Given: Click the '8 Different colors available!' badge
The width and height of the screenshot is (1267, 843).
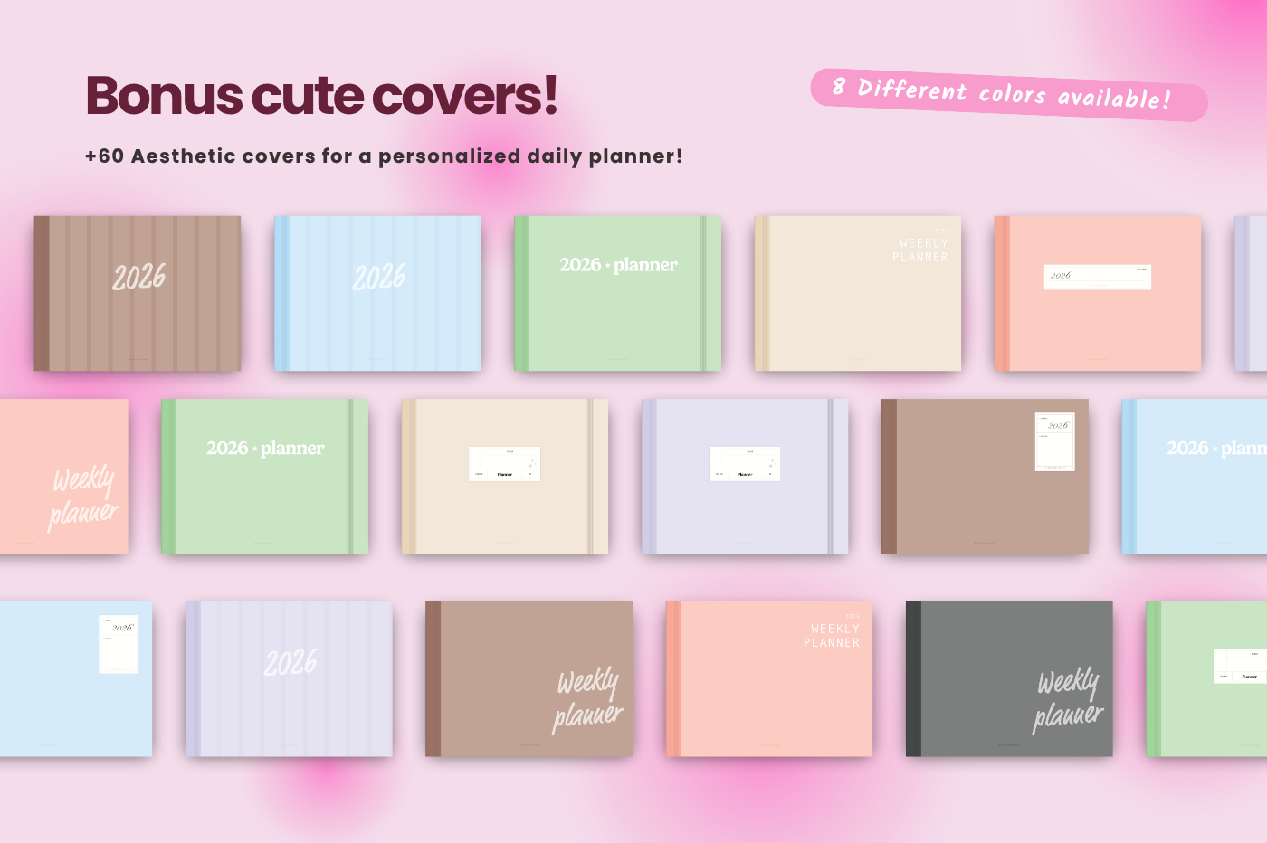Looking at the screenshot, I should tap(1009, 94).
